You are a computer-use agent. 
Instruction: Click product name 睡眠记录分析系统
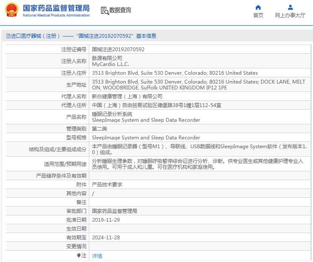coord(112,114)
